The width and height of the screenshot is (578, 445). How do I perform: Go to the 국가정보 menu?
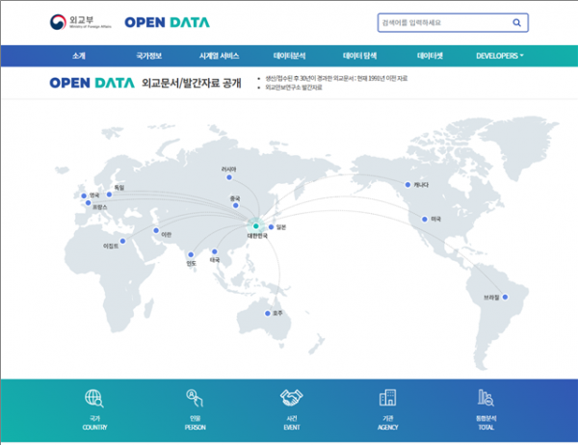[148, 56]
